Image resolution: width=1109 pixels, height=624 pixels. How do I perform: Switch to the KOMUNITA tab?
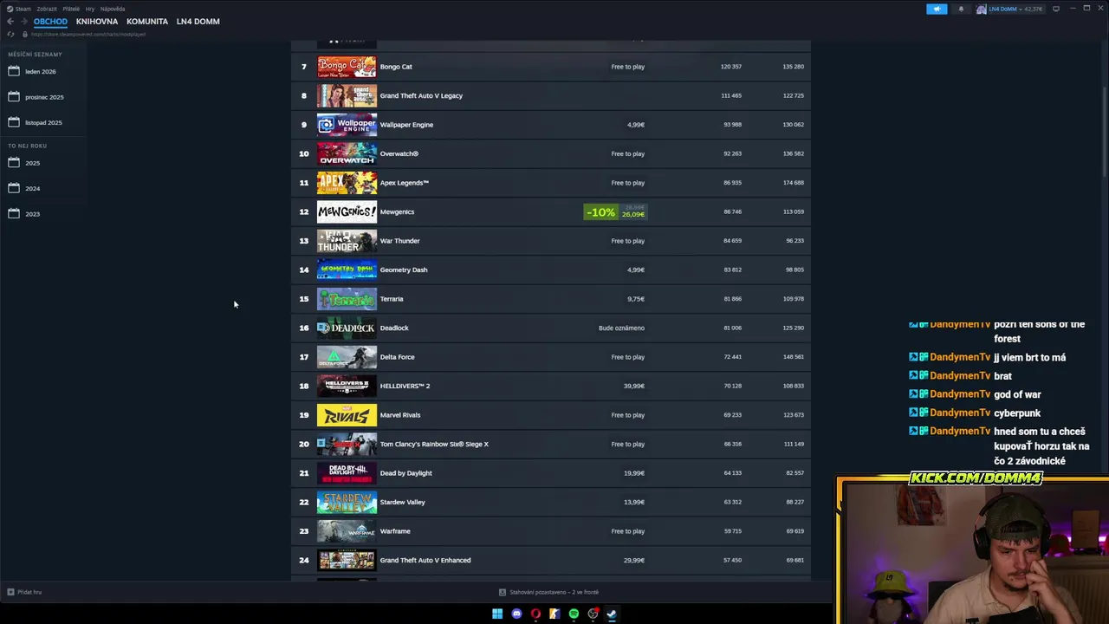(147, 22)
